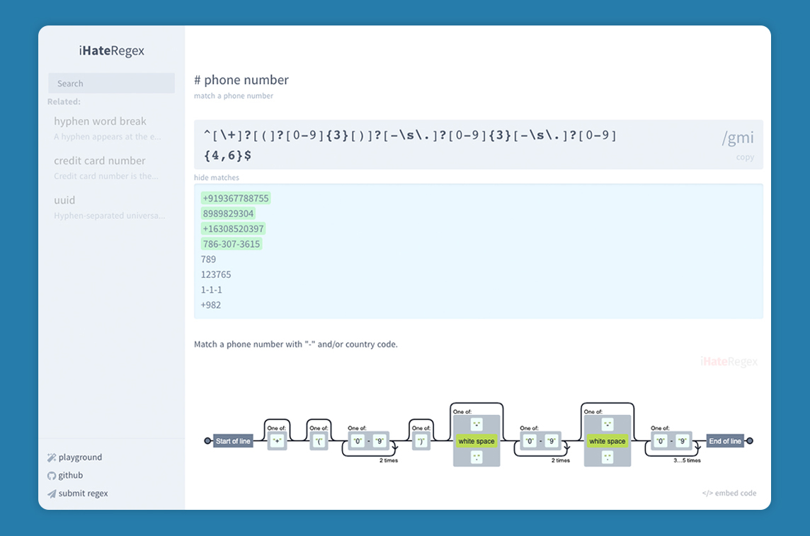Click the 3…5 times loop label

687,460
